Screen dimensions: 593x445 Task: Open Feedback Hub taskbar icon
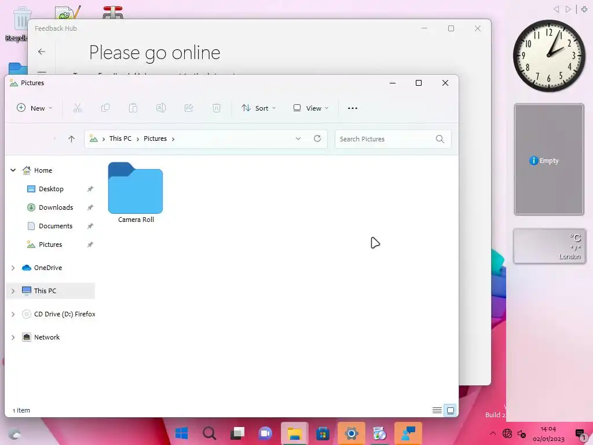408,433
